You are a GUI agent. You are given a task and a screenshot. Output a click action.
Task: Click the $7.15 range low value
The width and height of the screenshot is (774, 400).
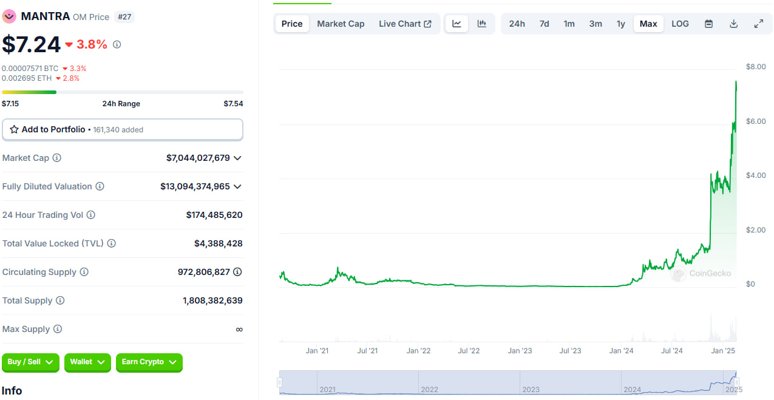(x=10, y=104)
